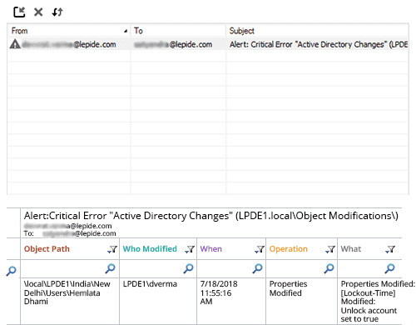Click the export alert icon in toolbar
The image size is (416, 325).
(19, 12)
